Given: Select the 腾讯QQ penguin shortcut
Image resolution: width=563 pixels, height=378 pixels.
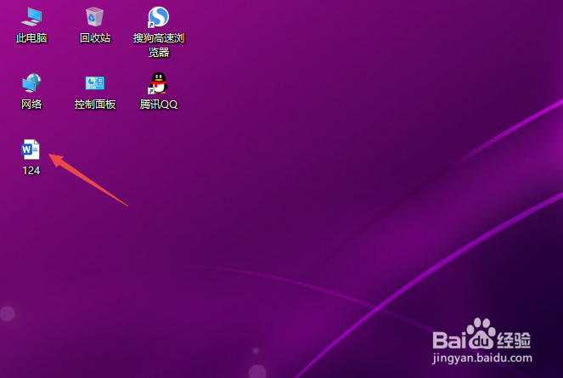Looking at the screenshot, I should click(158, 83).
